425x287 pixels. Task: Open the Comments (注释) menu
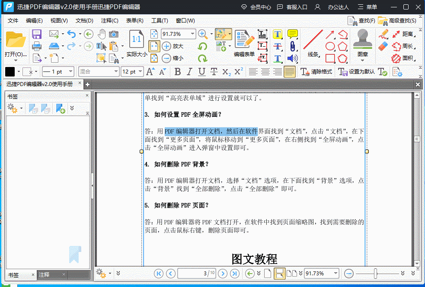pyautogui.click(x=109, y=21)
